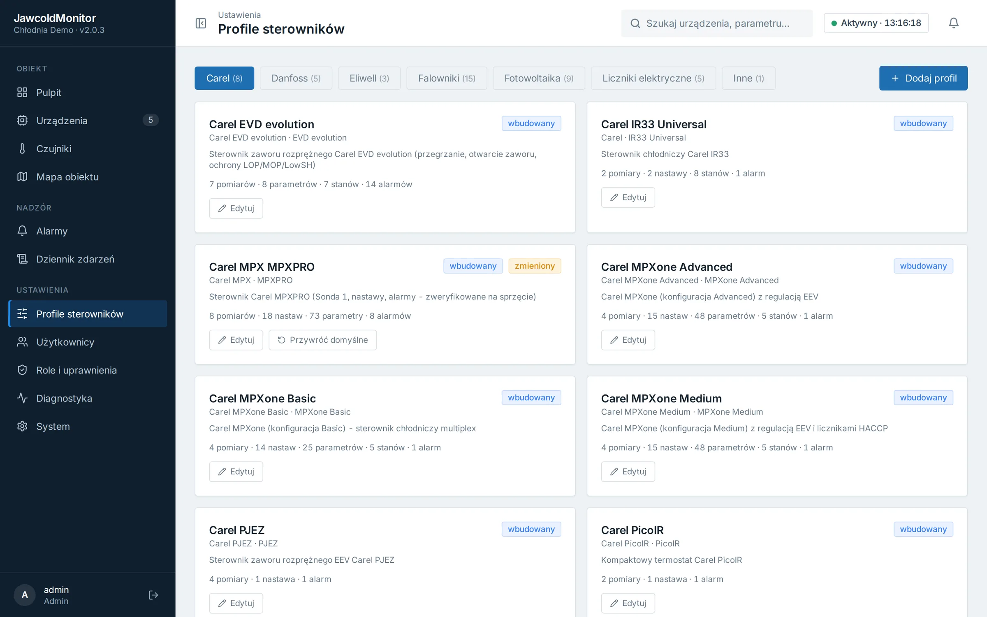Open System settings gear item
The width and height of the screenshot is (987, 617).
(88, 426)
